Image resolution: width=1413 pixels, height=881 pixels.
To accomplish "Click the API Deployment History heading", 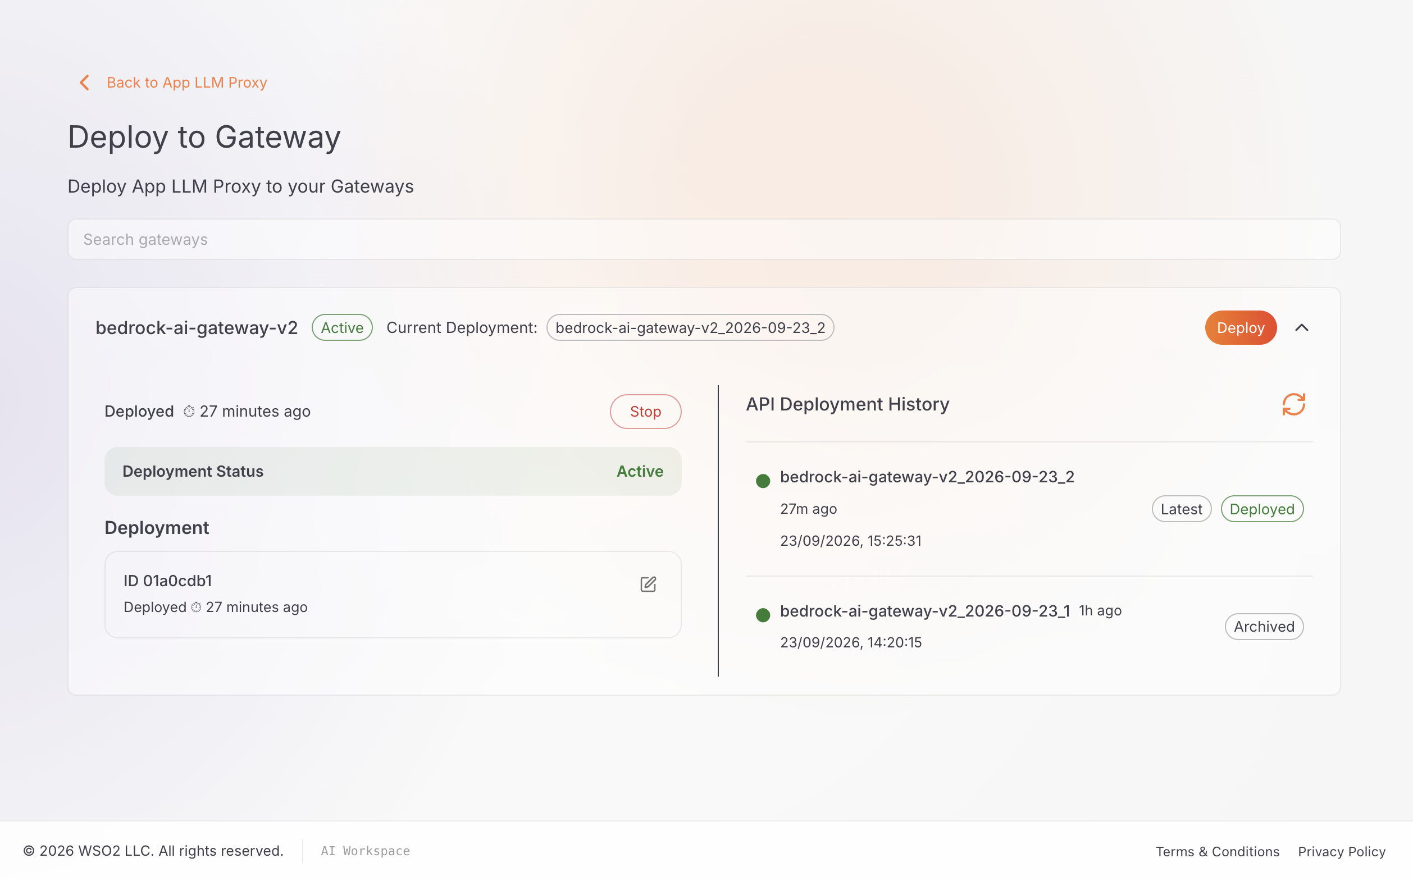I will [x=847, y=404].
